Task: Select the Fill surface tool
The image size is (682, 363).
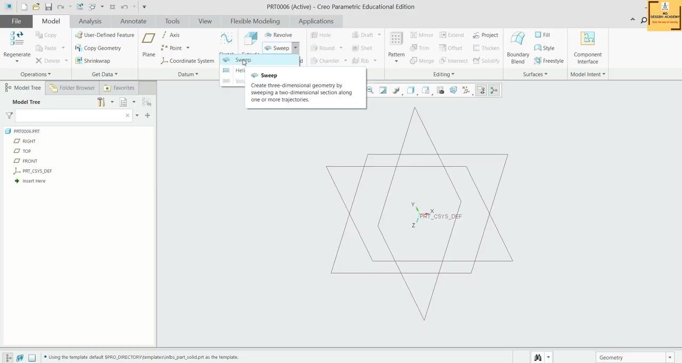Action: pyautogui.click(x=542, y=35)
